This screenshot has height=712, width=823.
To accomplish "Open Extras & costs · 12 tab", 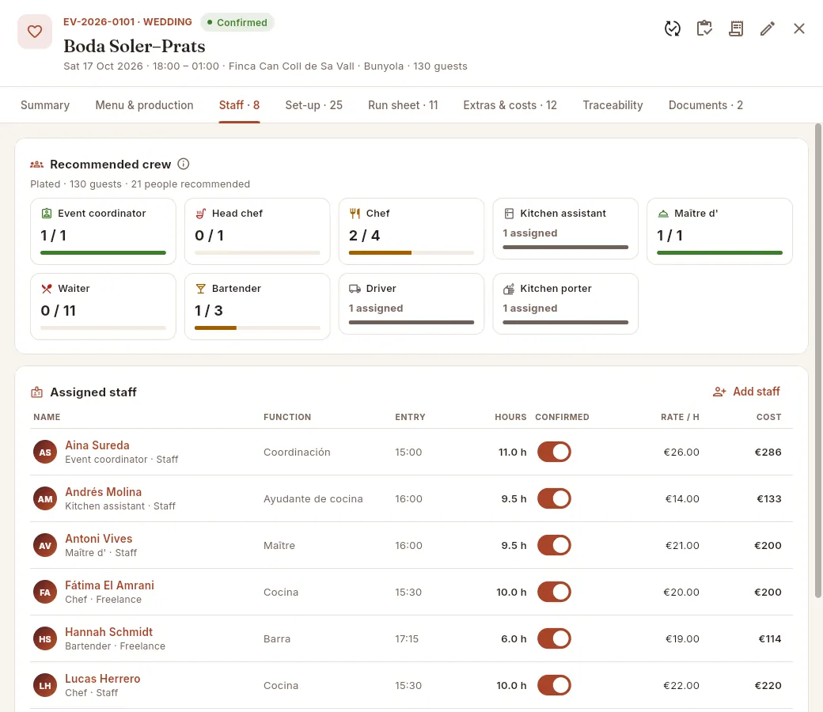I will click(x=510, y=105).
